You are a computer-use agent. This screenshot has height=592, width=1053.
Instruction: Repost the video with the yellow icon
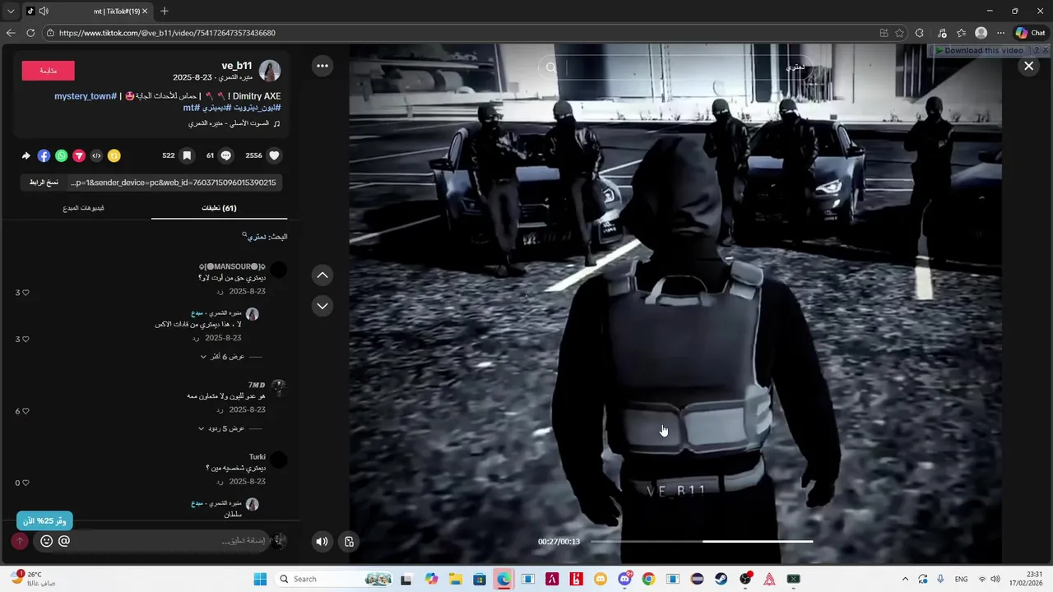click(x=114, y=155)
